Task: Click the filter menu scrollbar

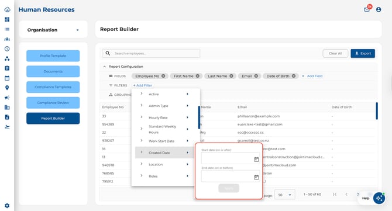Action: [x=199, y=117]
